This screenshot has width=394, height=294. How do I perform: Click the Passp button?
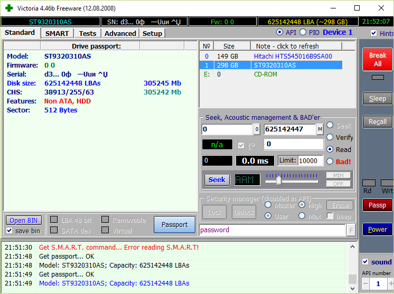(x=377, y=205)
